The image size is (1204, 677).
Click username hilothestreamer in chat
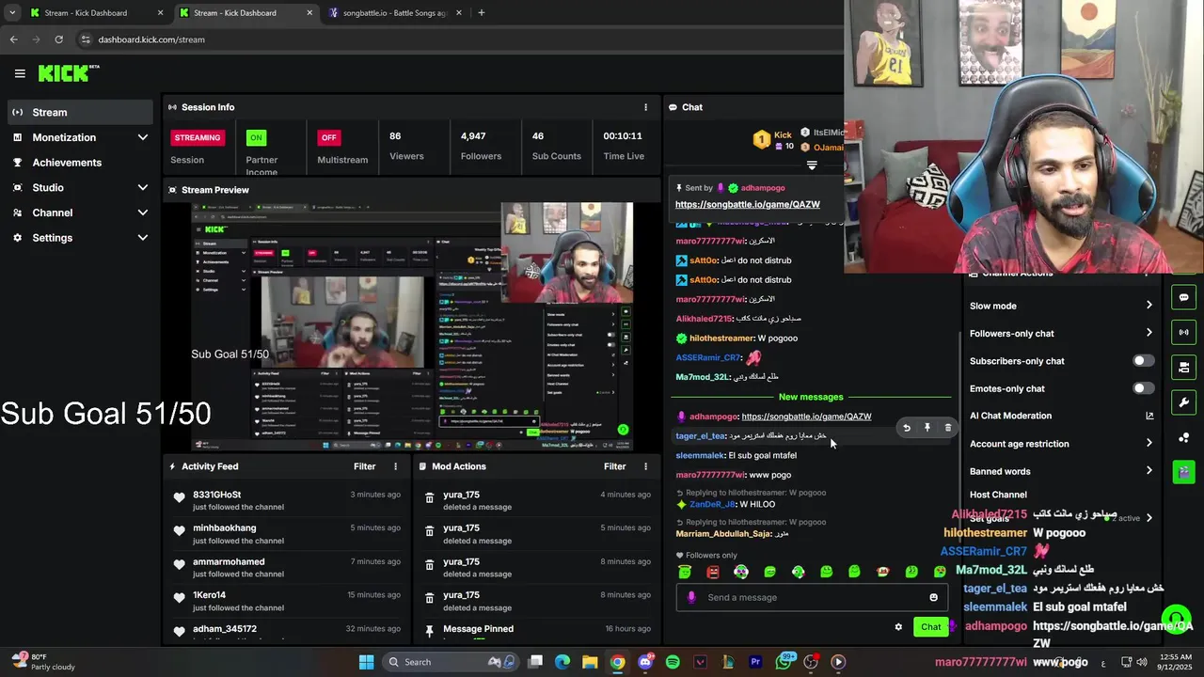click(722, 338)
